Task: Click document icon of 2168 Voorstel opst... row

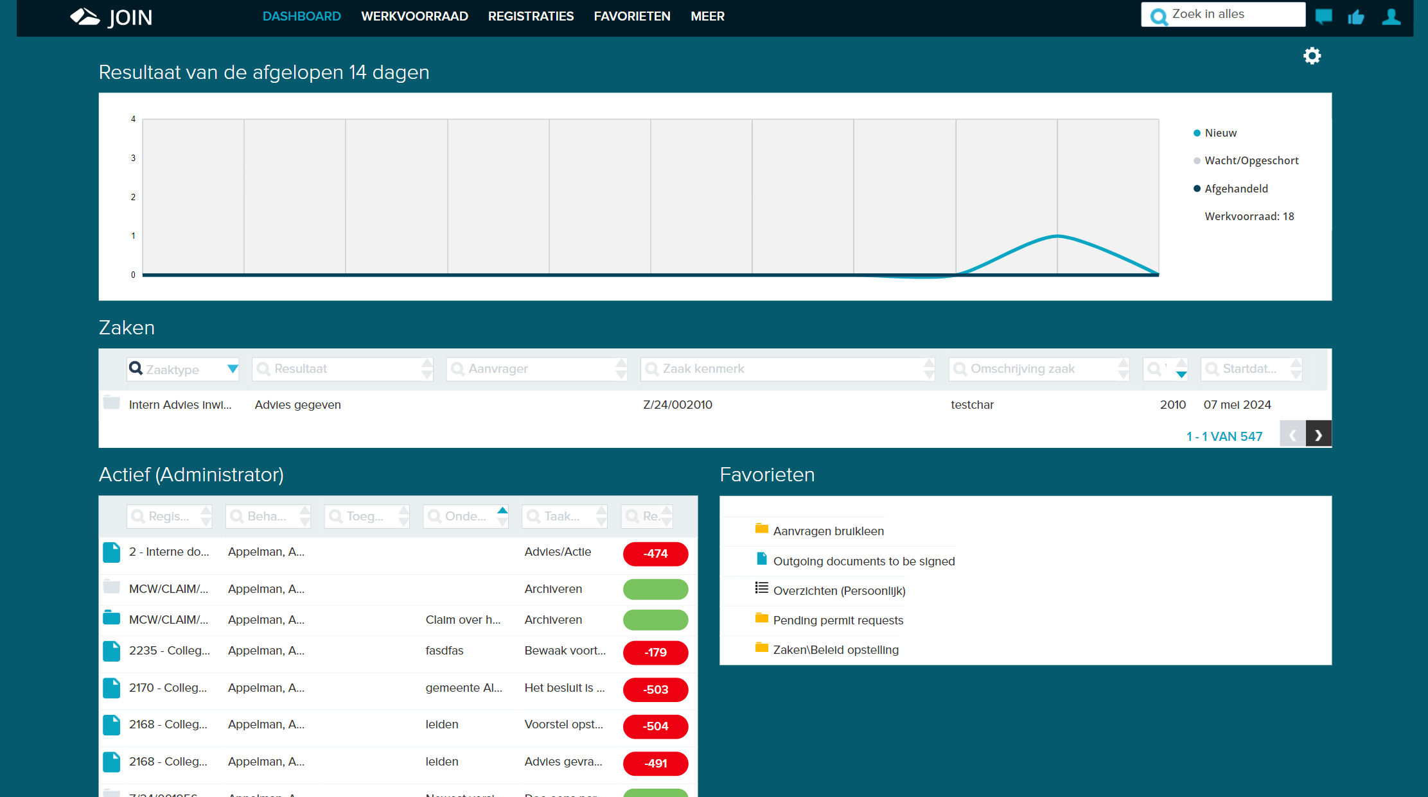Action: point(112,725)
